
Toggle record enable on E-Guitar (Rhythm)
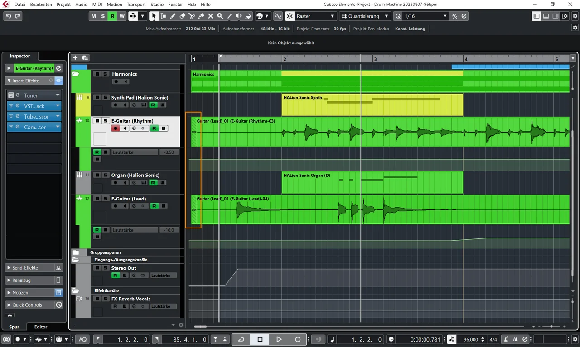[116, 128]
